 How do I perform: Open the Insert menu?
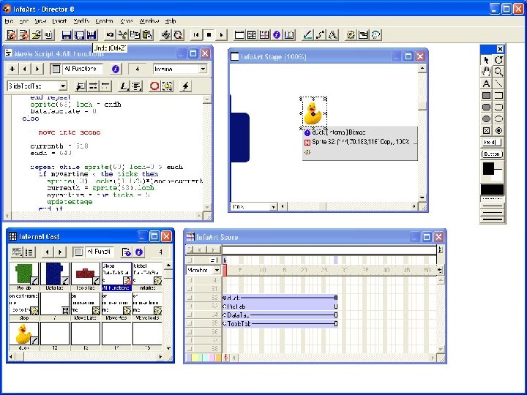tap(59, 20)
